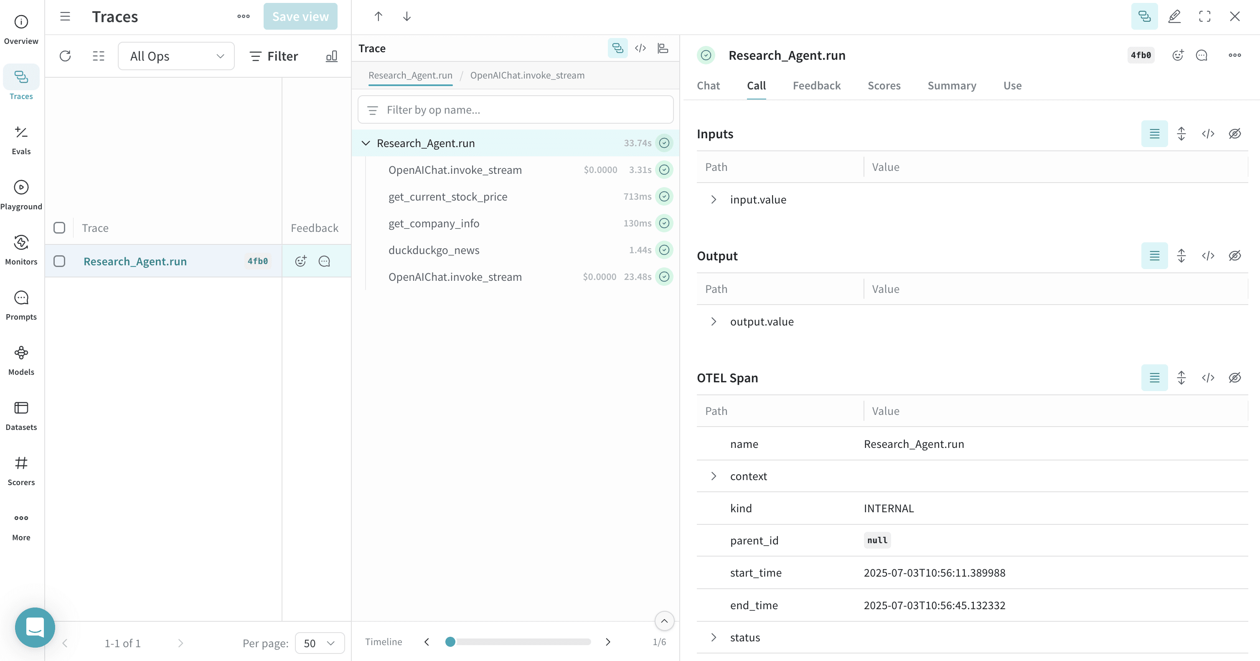
Task: Switch Trace panel to code view
Action: point(640,48)
